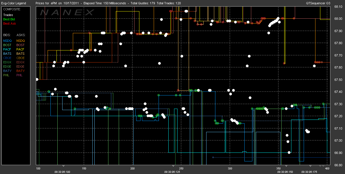Click the 'BIDS:' column heading in legend
The height and width of the screenshot is (174, 345).
pos(7,35)
